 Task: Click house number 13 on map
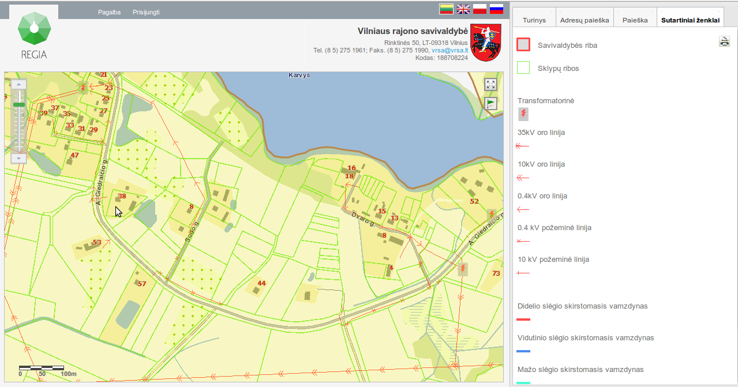tap(395, 218)
